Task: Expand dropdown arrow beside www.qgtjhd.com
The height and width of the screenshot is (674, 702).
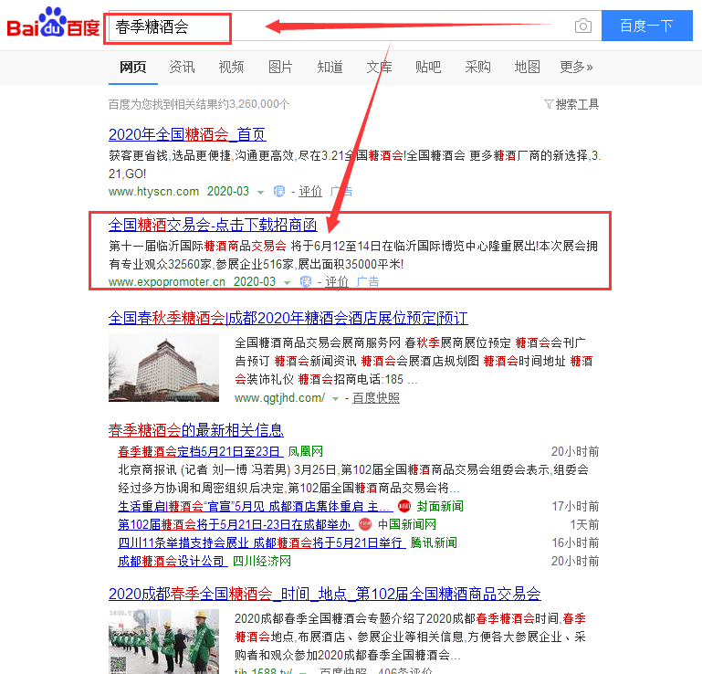Action: 336,399
